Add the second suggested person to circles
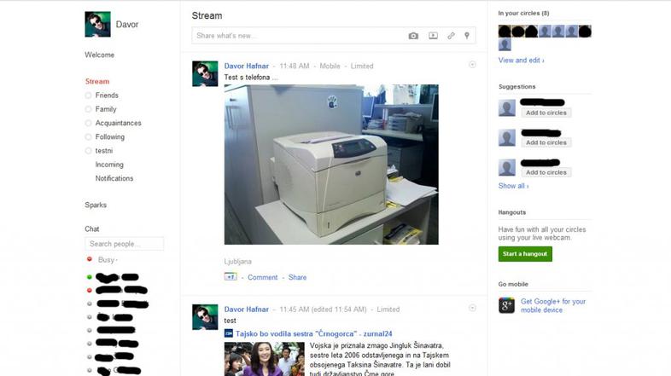671x376 pixels. tap(546, 142)
